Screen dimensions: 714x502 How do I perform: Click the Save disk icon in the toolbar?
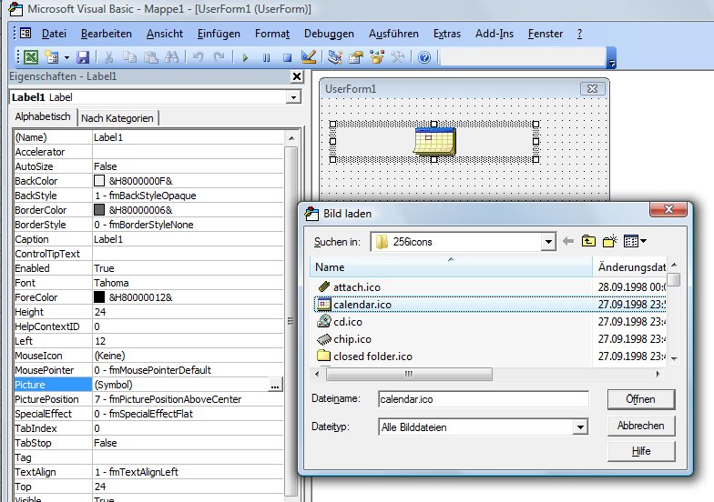pyautogui.click(x=83, y=57)
